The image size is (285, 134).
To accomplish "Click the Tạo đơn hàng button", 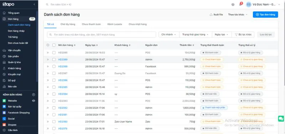I will tap(265, 15).
